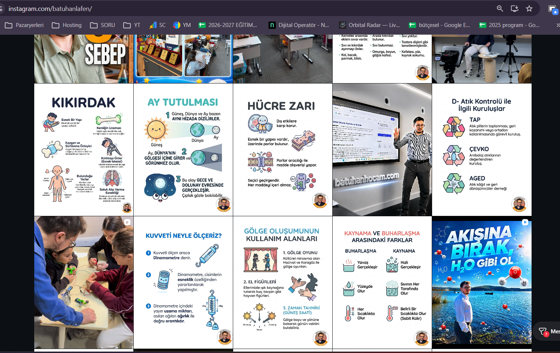Open the YM bookmark
560x353 pixels.
click(182, 25)
